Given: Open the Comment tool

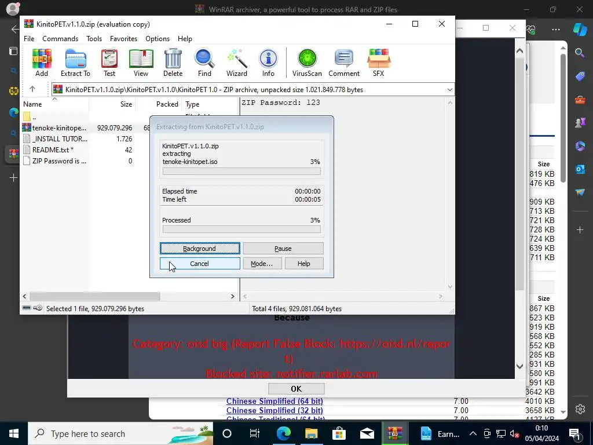Looking at the screenshot, I should pyautogui.click(x=344, y=63).
